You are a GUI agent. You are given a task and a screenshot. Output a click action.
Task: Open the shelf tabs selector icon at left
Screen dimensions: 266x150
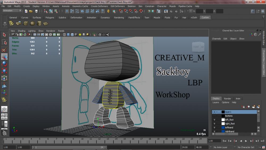point(5,23)
